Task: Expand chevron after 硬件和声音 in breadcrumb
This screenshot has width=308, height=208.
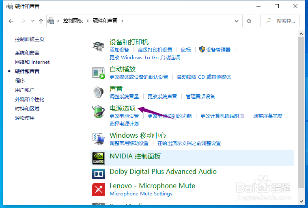Action: coord(122,21)
